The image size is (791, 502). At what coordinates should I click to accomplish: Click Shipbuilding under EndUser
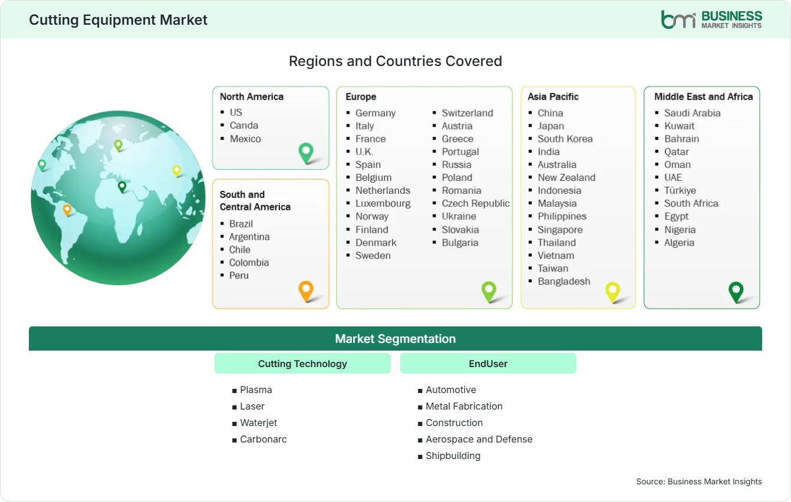(x=453, y=456)
